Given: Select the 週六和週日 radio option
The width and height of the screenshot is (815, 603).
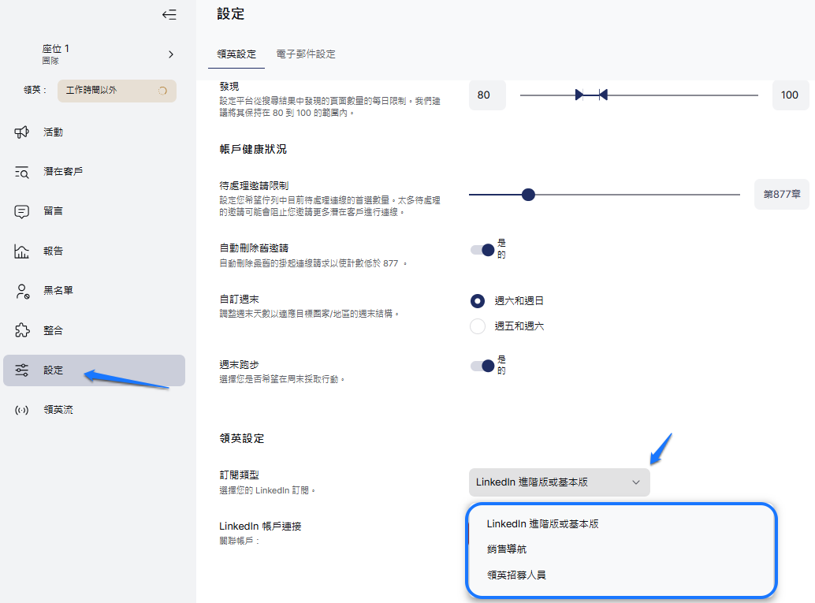Looking at the screenshot, I should [478, 301].
